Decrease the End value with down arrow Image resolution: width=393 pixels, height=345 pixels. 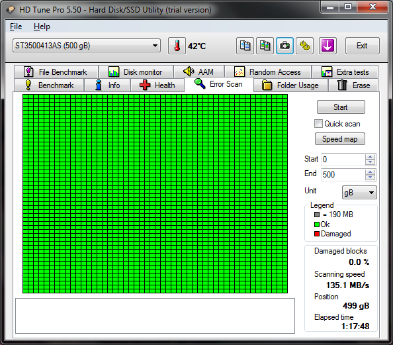tap(371, 177)
